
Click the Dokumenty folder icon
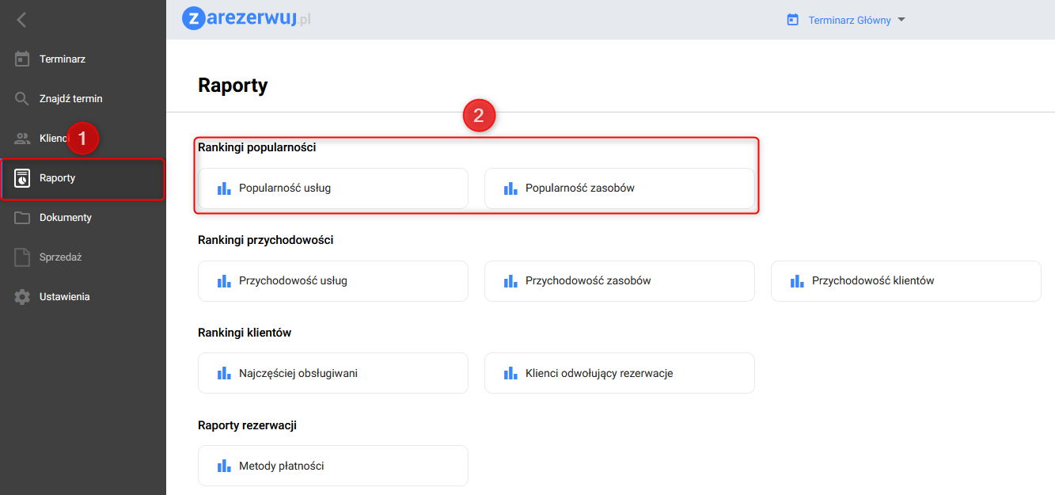[x=22, y=218]
